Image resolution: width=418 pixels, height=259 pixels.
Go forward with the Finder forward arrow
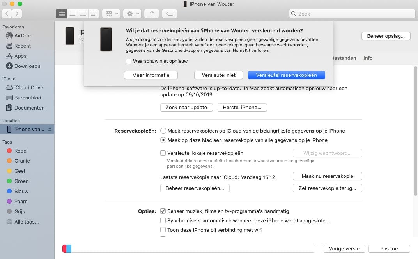point(17,14)
